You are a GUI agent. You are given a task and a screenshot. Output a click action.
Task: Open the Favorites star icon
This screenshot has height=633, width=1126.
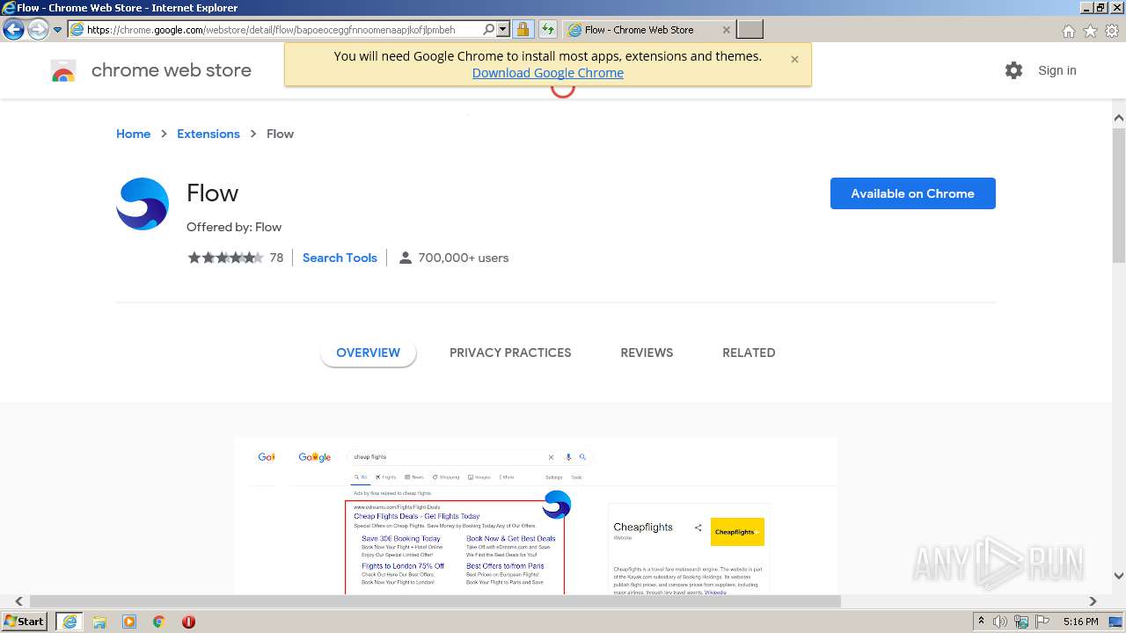[x=1090, y=31]
